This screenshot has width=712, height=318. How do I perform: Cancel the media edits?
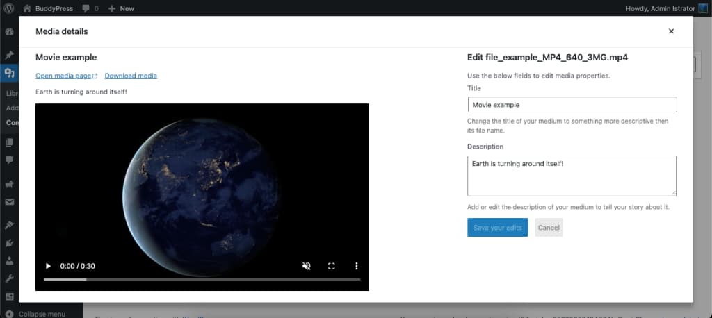coord(549,228)
